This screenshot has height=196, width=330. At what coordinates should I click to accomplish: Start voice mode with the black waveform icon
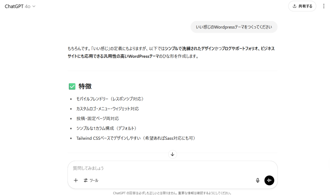coord(269,180)
